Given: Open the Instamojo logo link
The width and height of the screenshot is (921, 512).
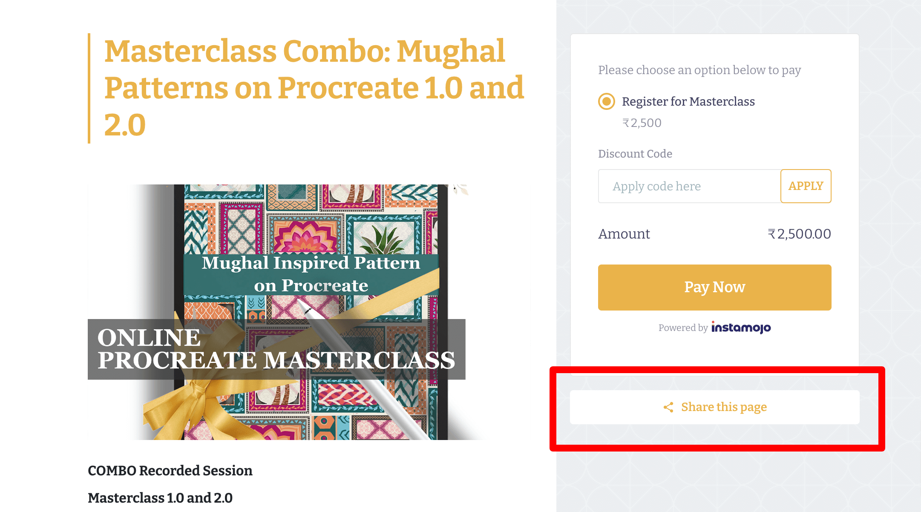Looking at the screenshot, I should pyautogui.click(x=741, y=328).
